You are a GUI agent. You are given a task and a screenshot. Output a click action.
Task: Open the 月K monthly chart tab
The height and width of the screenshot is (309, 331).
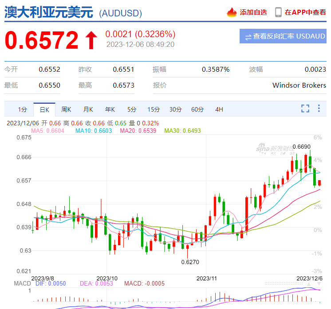click(x=88, y=109)
